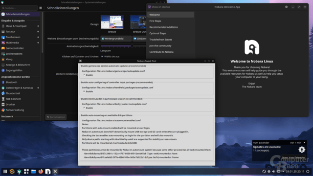Select the Nobara Tweak Tool taskbar entry
The height and width of the screenshot is (176, 313).
pyautogui.click(x=55, y=172)
